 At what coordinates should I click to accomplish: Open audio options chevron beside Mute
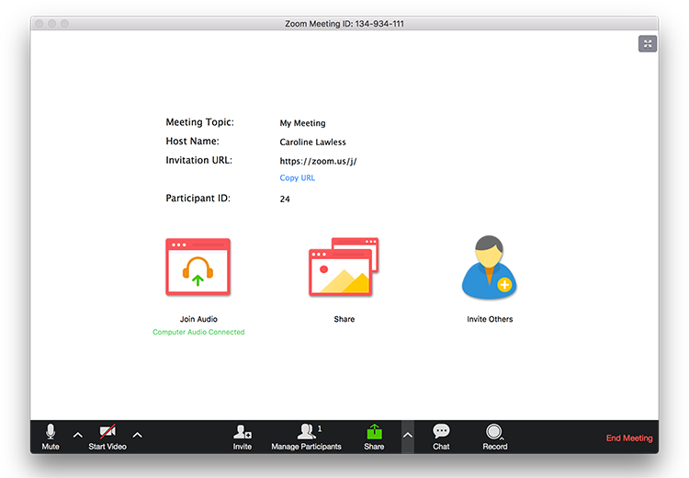tap(78, 436)
